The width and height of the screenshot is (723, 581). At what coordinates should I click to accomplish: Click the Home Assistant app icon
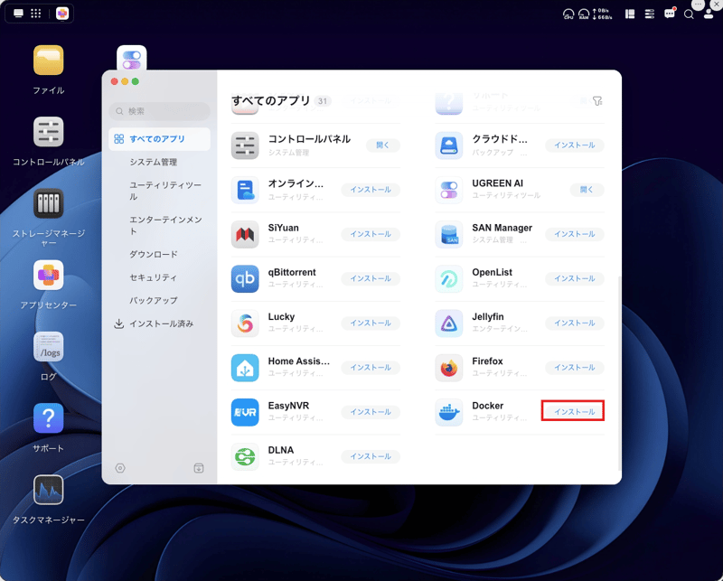245,368
